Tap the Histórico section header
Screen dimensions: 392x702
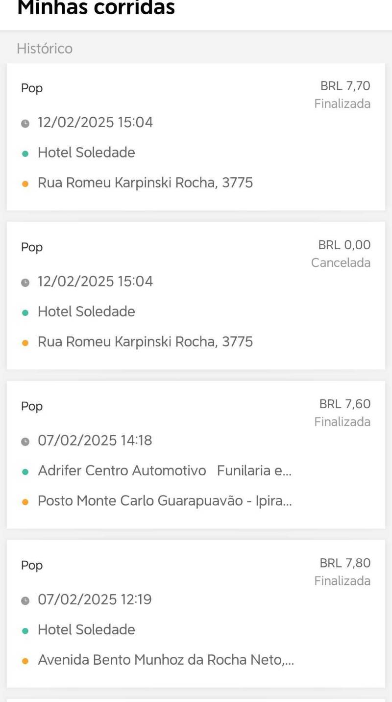click(45, 49)
